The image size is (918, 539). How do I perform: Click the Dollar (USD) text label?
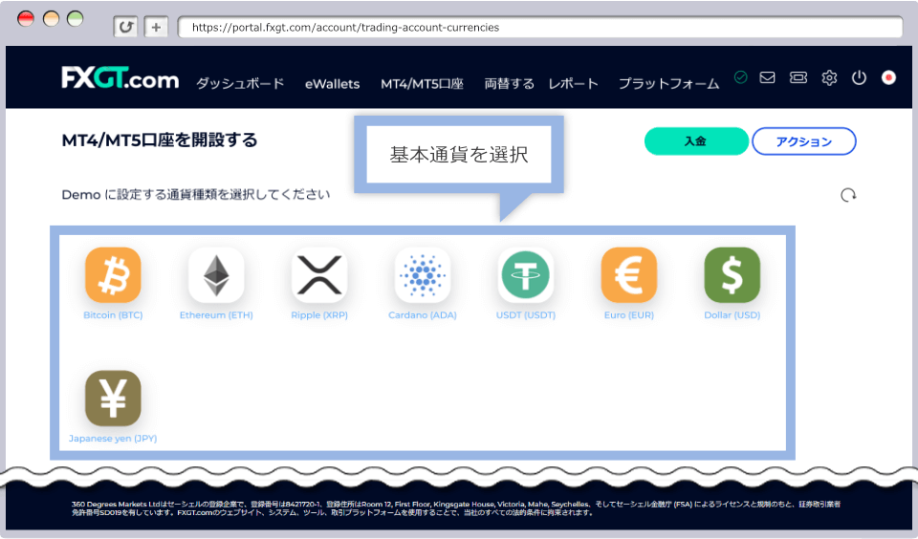(x=732, y=314)
